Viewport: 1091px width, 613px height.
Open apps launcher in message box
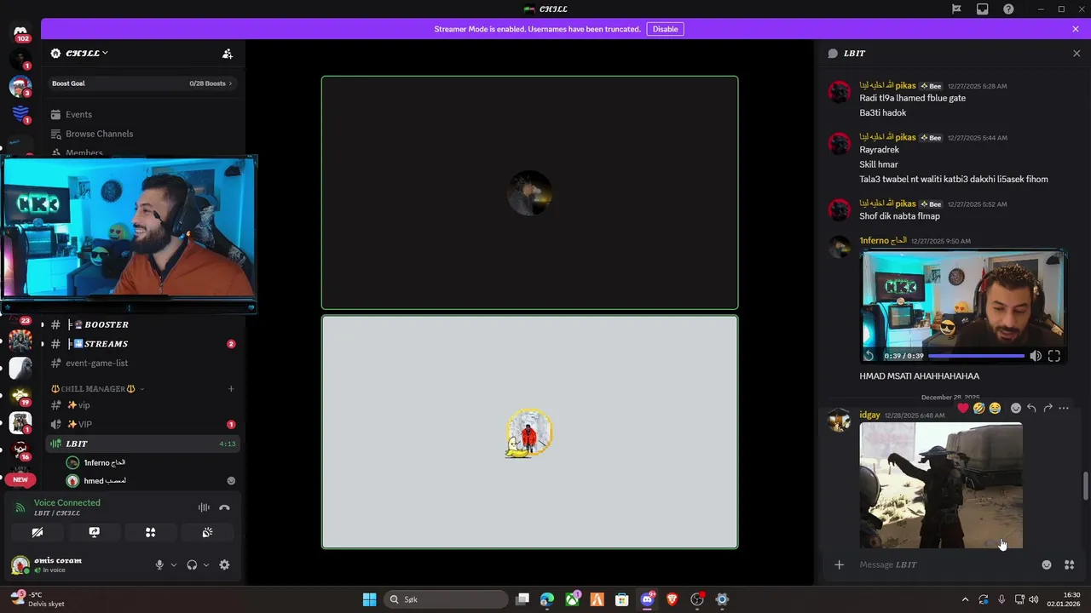point(1070,564)
